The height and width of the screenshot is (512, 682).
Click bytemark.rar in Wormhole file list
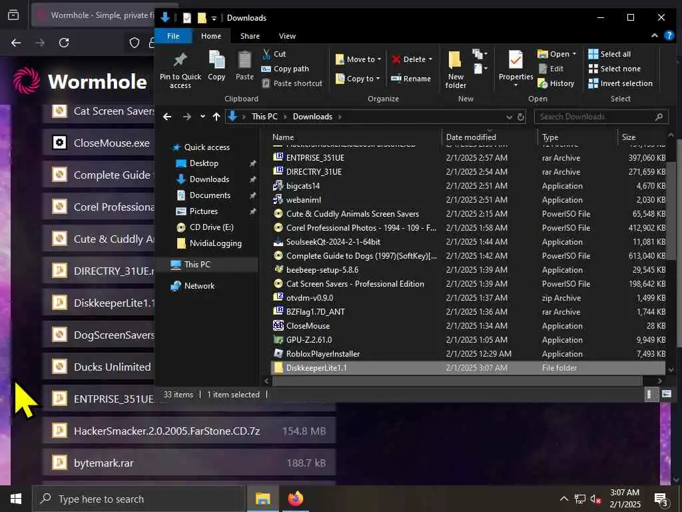[188, 463]
